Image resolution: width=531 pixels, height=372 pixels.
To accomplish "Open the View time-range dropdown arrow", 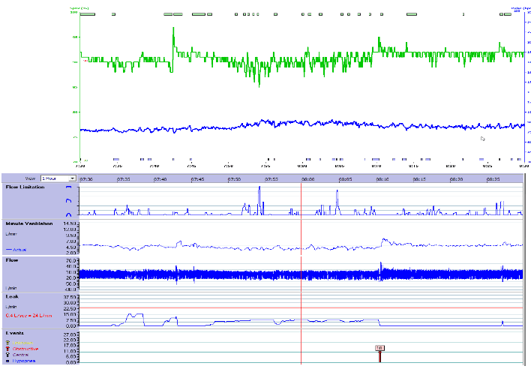I will pyautogui.click(x=73, y=178).
